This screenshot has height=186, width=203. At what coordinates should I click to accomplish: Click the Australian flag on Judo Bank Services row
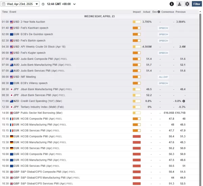tap(12, 71)
